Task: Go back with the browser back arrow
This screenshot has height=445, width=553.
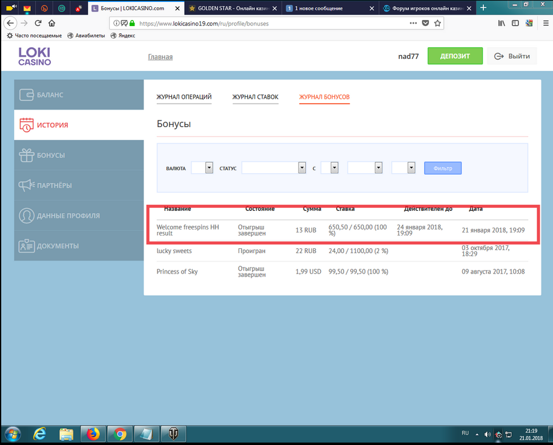Action: 10,23
